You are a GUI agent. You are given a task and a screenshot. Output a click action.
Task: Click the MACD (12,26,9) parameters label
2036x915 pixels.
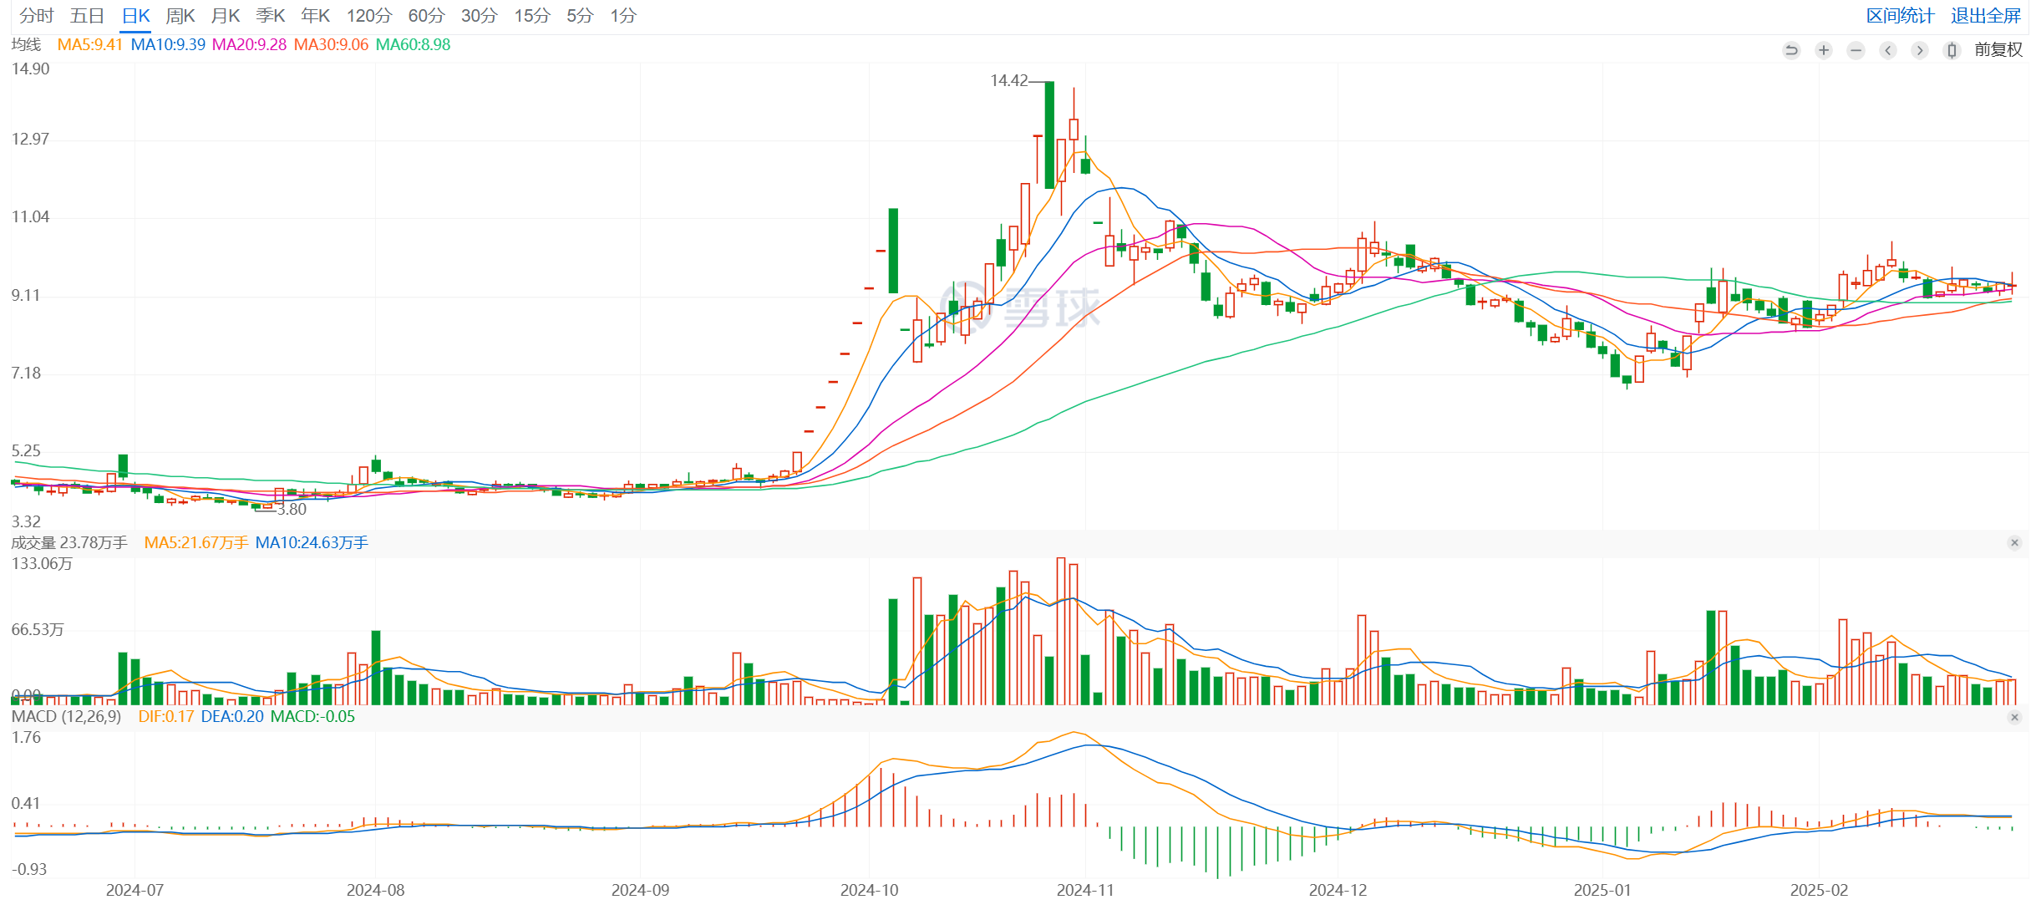pos(66,716)
